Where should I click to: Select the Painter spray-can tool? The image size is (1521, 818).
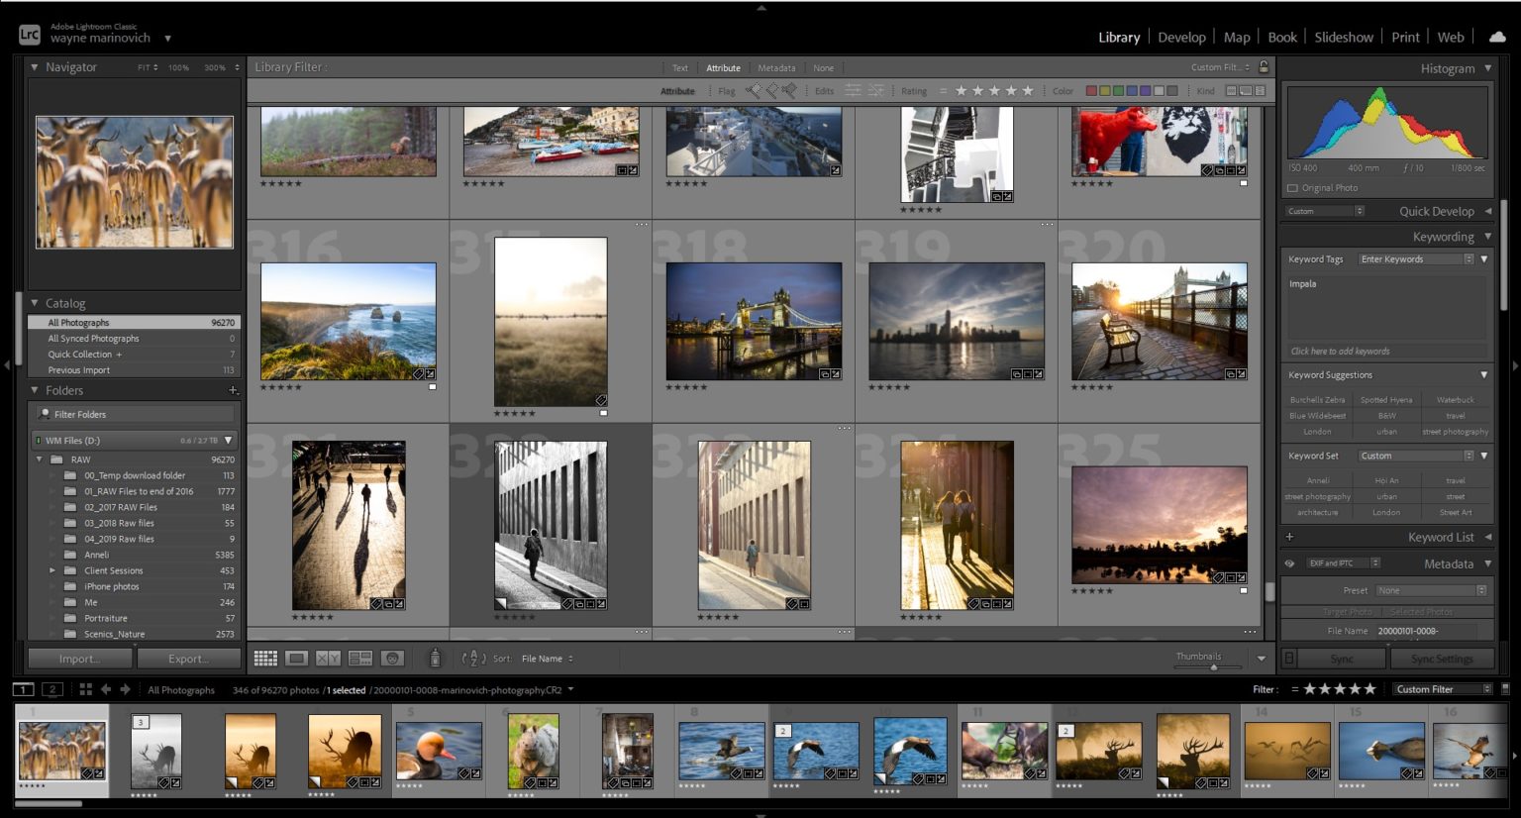pos(434,658)
